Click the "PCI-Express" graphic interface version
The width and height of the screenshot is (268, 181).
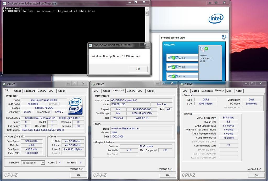[x=146, y=146]
